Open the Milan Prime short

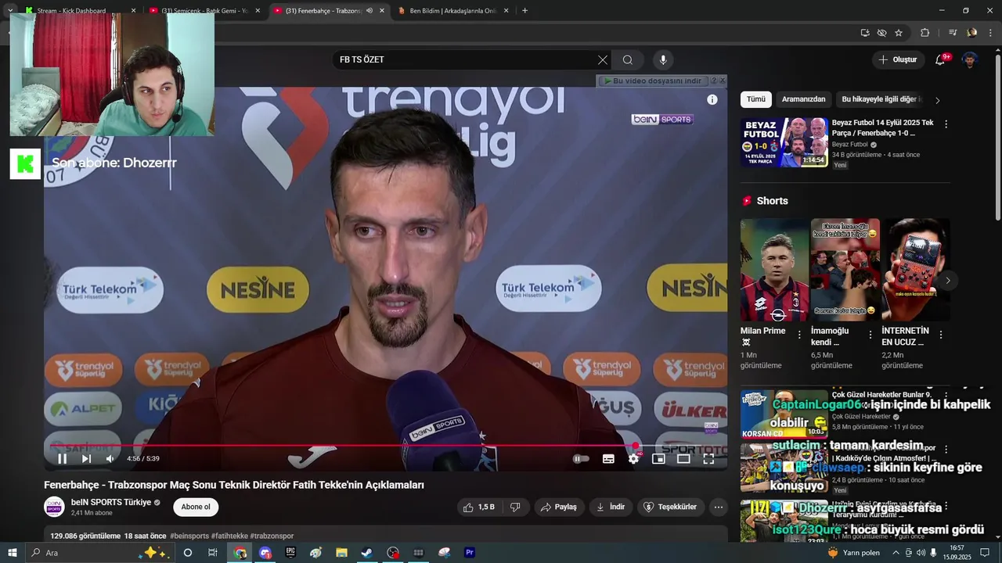pyautogui.click(x=774, y=270)
